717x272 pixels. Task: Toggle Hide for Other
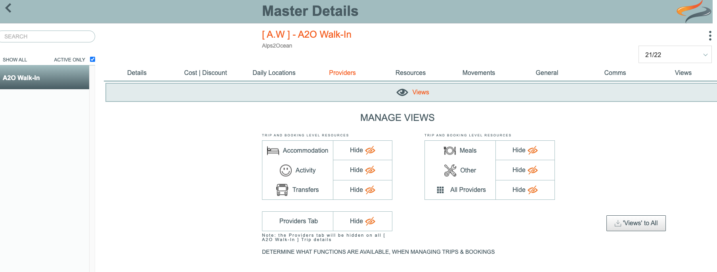[x=525, y=170]
